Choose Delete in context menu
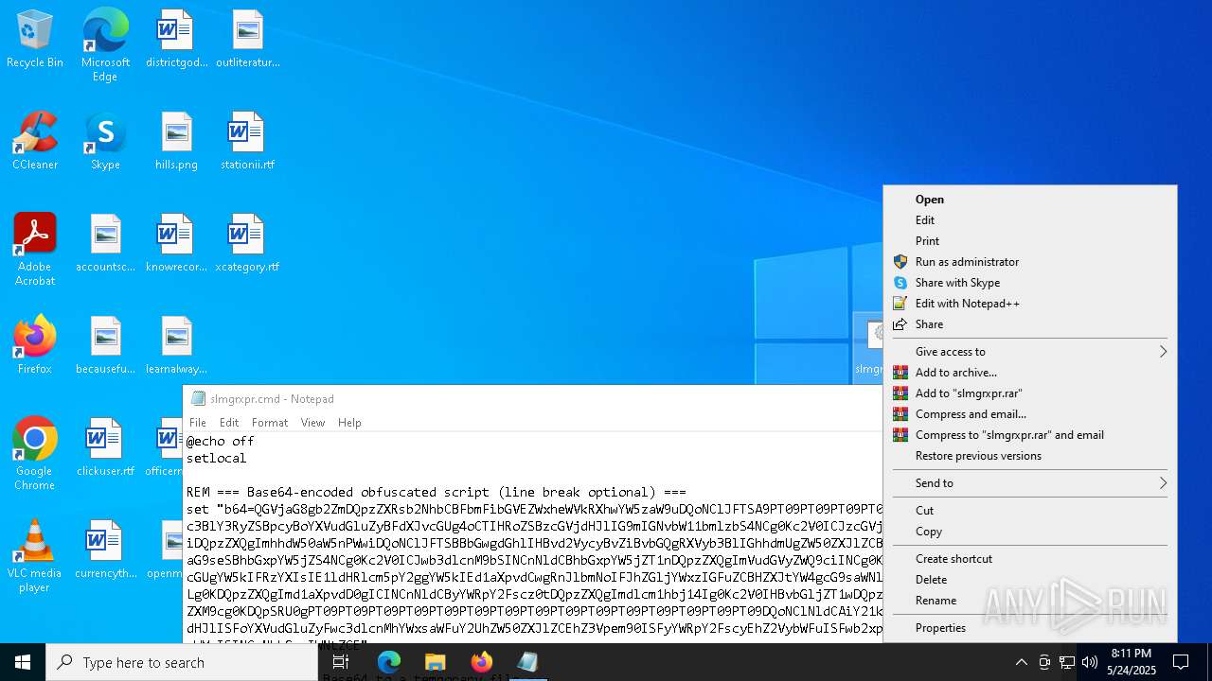This screenshot has height=681, width=1212. click(x=1029, y=580)
